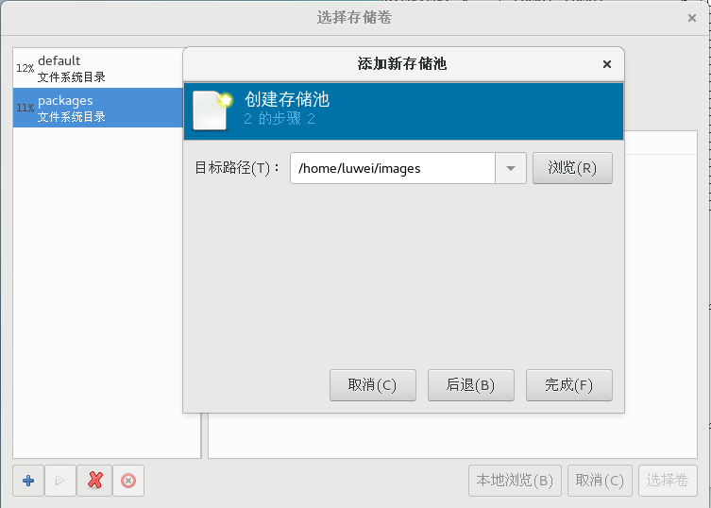This screenshot has width=711, height=508.
Task: Click the 选择卷 button
Action: [x=668, y=481]
